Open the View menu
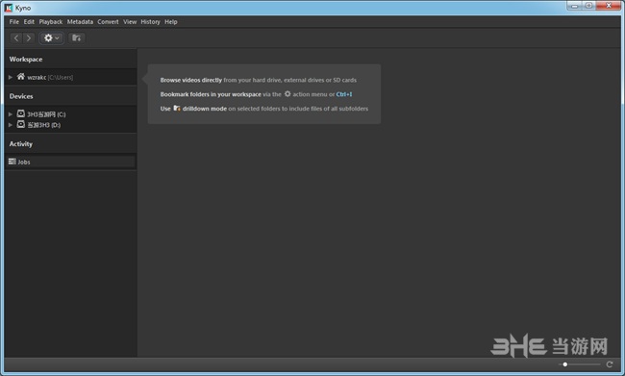Viewport: 625px width, 376px height. pyautogui.click(x=130, y=22)
